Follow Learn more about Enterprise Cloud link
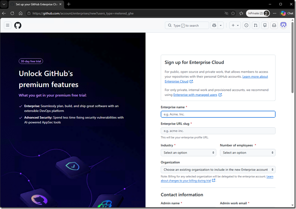The height and width of the screenshot is (209, 296). (x=255, y=77)
